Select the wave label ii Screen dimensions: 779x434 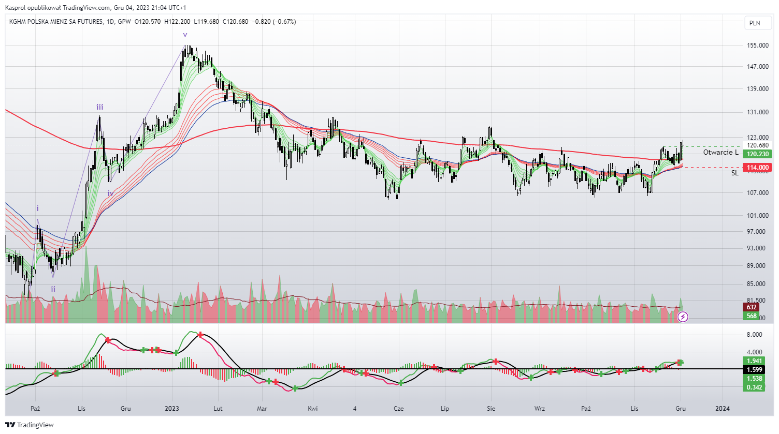(x=53, y=289)
